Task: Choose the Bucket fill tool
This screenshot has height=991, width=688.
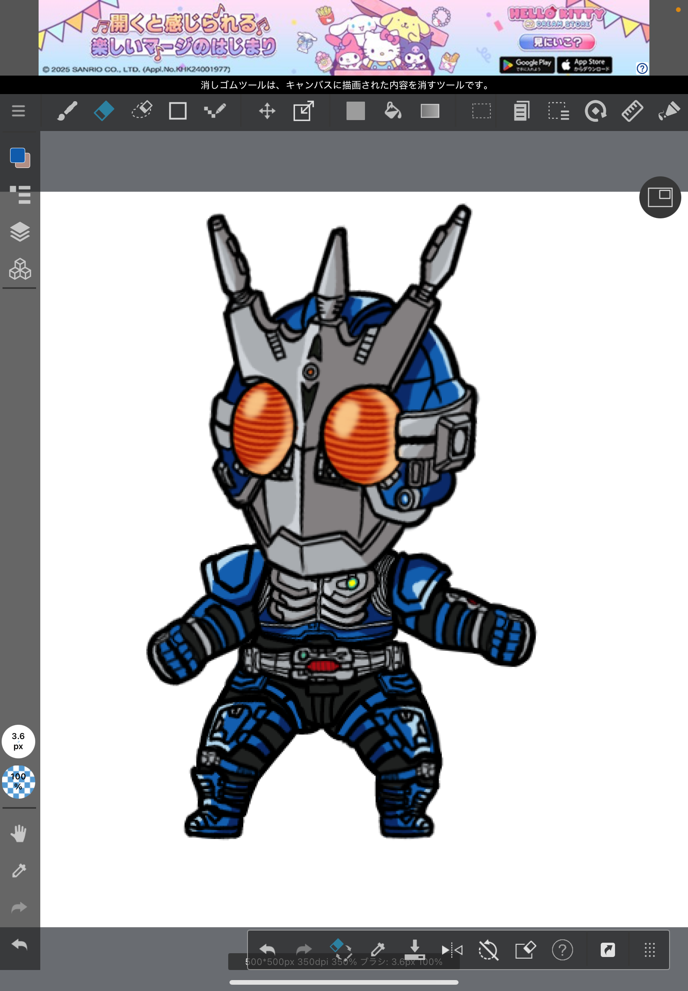Action: click(x=392, y=111)
